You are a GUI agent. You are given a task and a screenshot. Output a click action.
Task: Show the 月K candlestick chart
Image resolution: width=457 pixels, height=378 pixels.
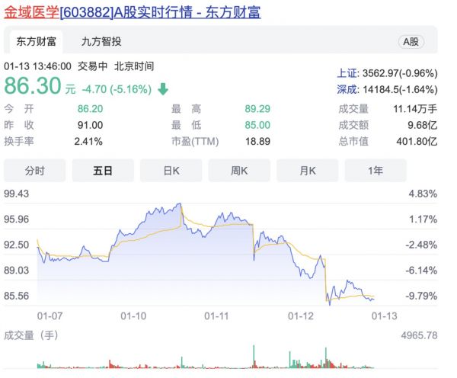(307, 171)
